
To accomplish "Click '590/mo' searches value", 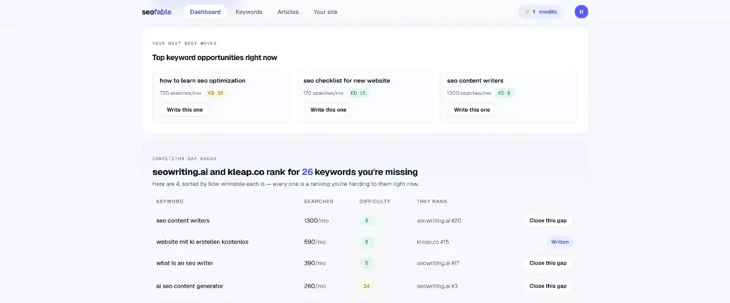I will tap(315, 242).
